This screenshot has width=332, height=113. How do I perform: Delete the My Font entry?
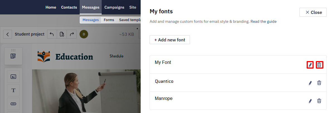coord(319,65)
